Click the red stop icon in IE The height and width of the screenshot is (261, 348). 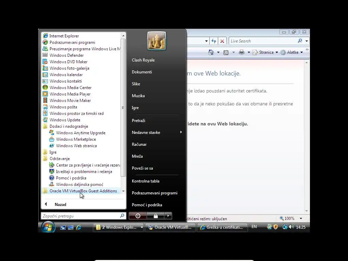coord(222,41)
